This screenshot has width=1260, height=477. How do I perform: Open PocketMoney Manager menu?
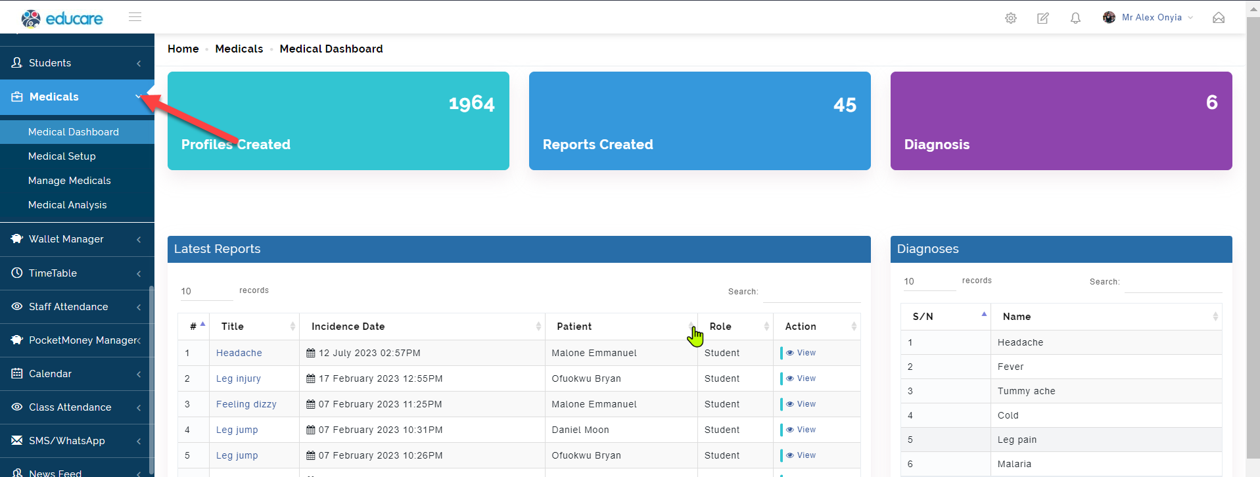tap(77, 340)
